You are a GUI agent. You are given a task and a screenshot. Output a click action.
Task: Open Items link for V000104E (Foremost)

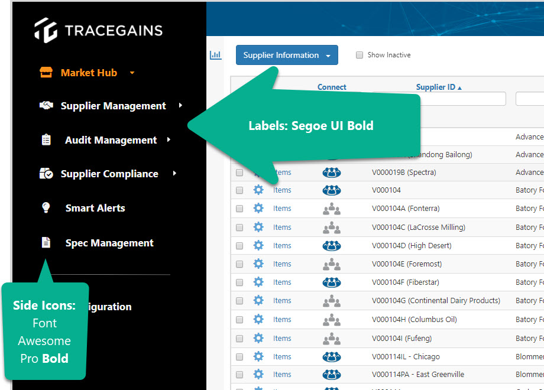282,264
